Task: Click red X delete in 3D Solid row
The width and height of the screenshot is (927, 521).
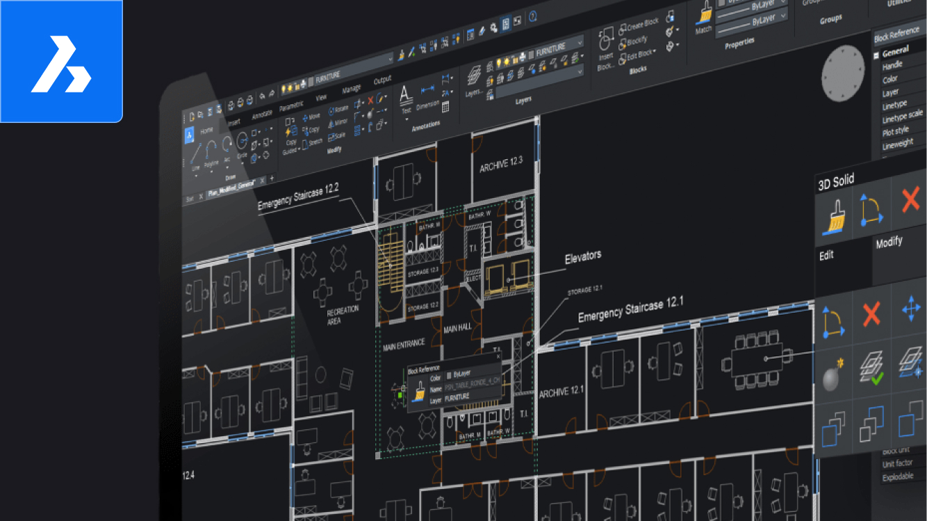Action: [x=910, y=201]
